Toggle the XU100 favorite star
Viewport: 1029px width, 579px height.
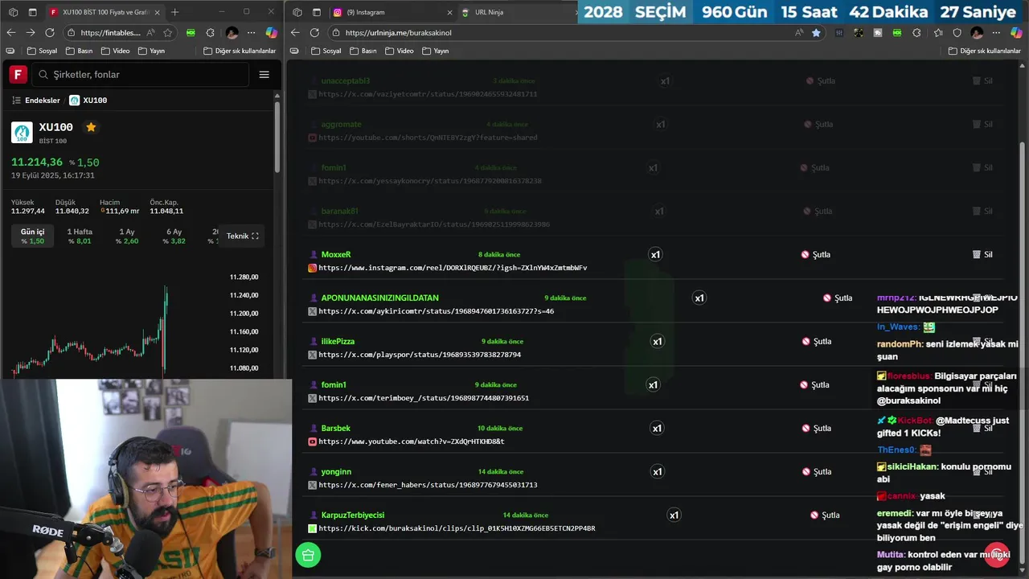[x=91, y=127]
